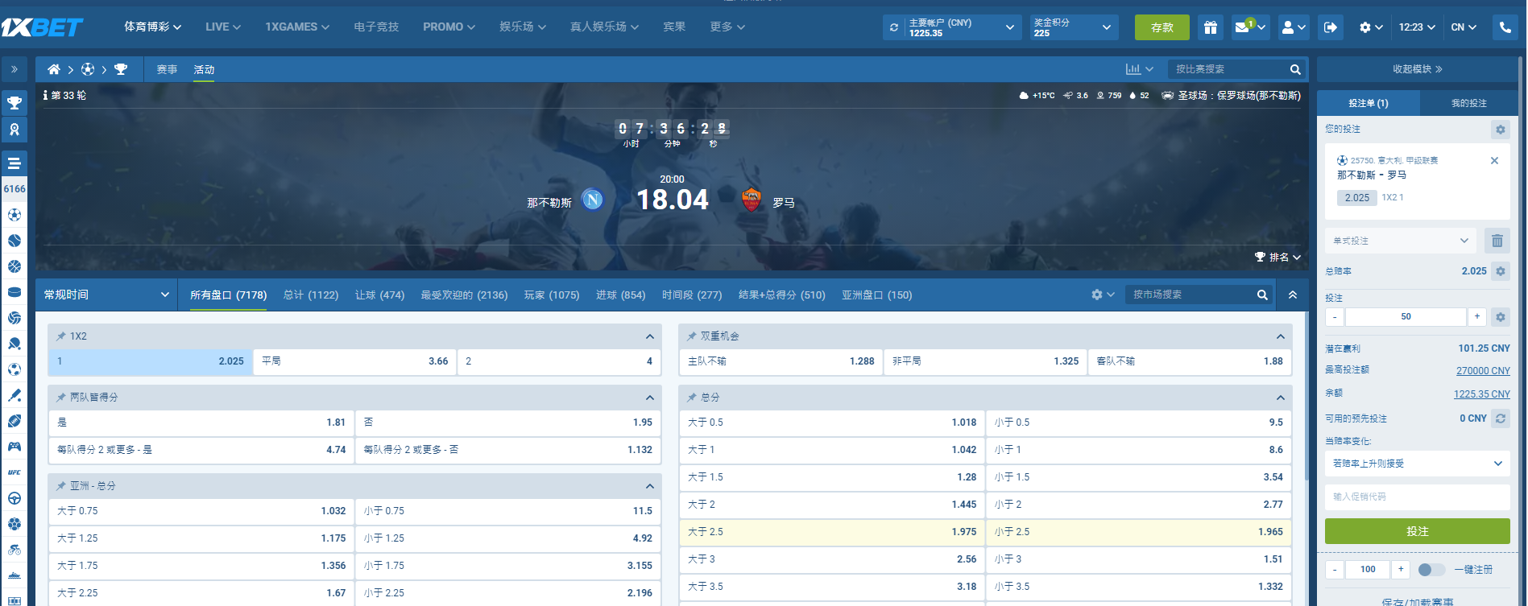Pin the 双重机会 market section
Viewport: 1528px width, 606px height.
tap(691, 336)
